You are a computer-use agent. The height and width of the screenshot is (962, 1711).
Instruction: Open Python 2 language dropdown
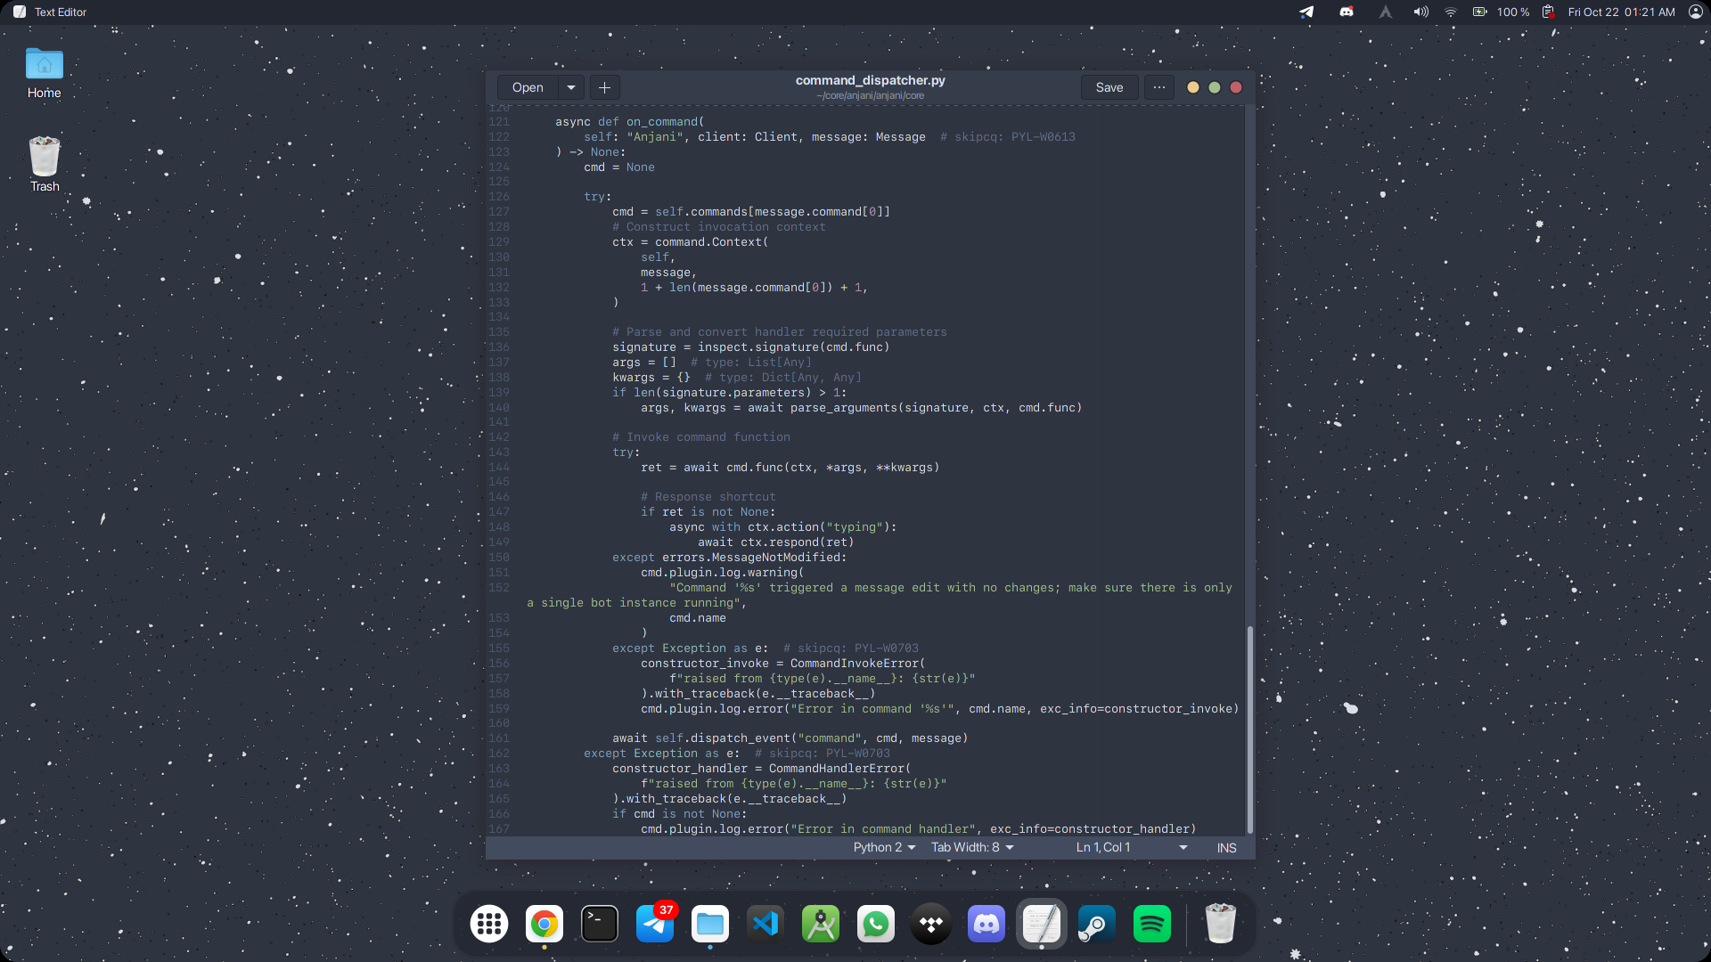884,848
